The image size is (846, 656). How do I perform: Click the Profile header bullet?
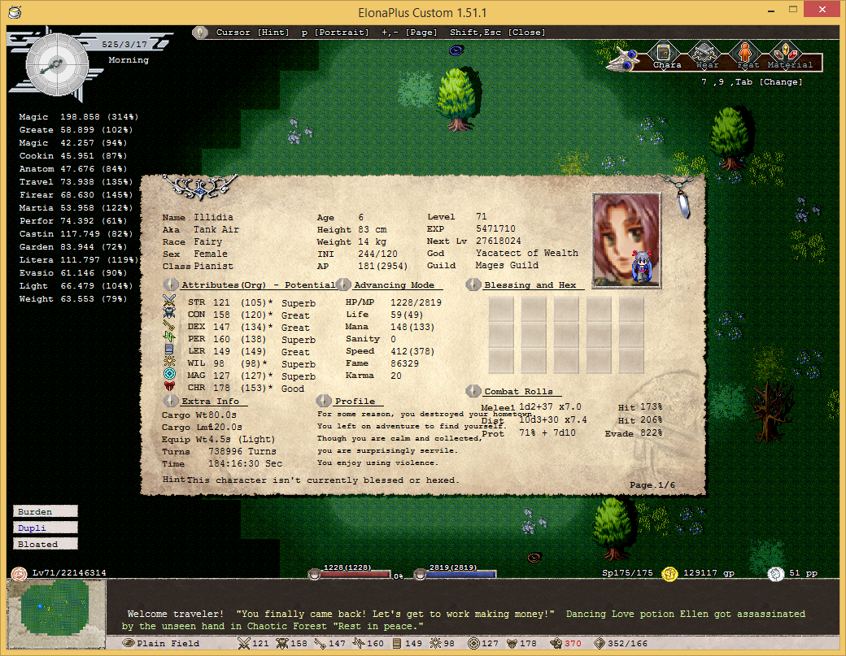click(324, 401)
